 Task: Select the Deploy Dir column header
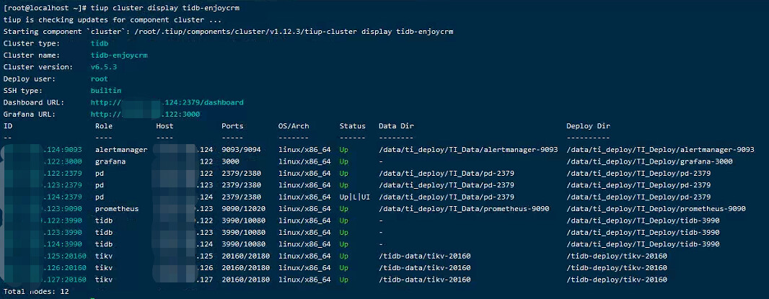[x=588, y=126]
